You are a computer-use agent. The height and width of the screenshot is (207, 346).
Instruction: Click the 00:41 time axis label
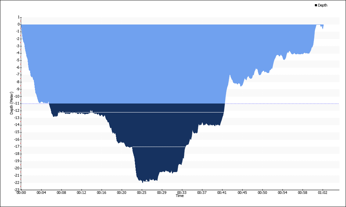pyautogui.click(x=222, y=193)
